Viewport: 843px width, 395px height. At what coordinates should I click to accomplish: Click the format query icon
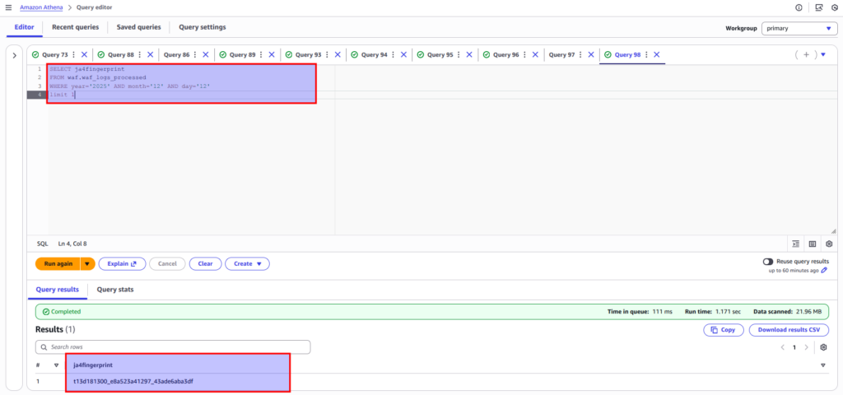tap(796, 244)
